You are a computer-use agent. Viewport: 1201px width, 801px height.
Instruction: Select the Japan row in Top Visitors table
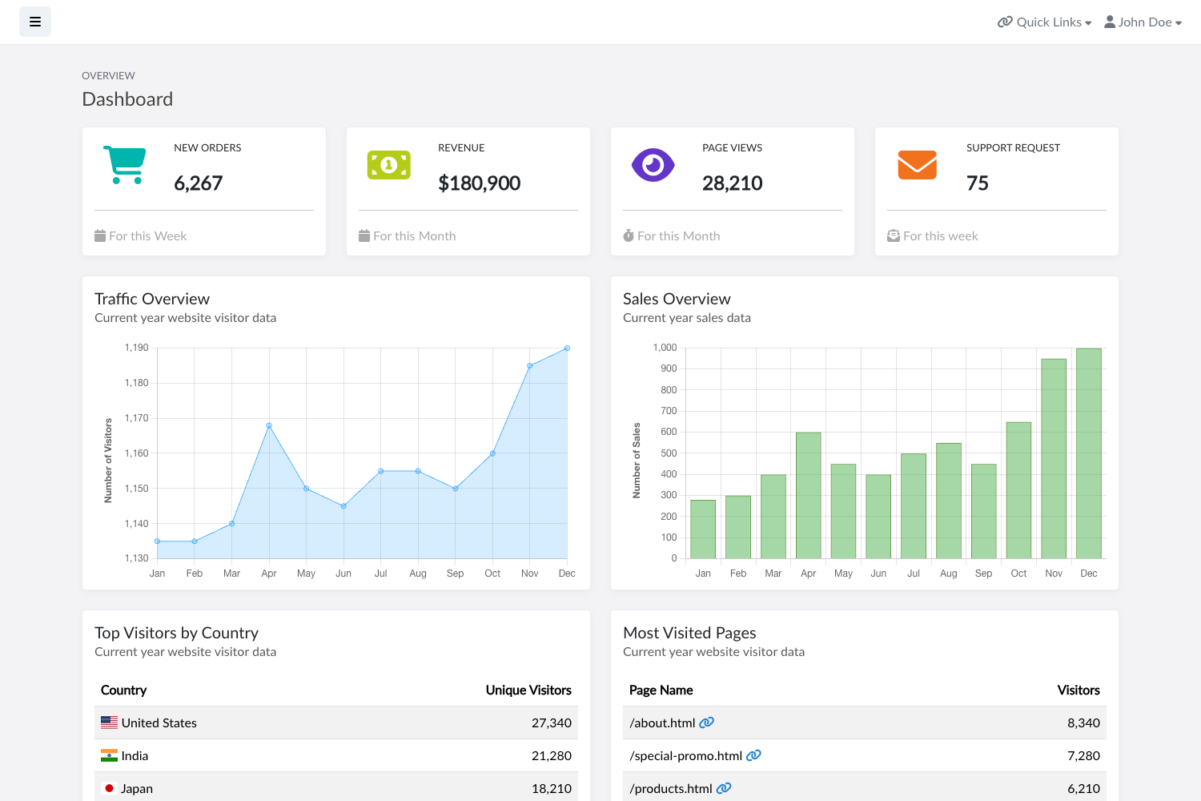[x=335, y=787]
